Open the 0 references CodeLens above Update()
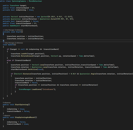 (19, 43)
